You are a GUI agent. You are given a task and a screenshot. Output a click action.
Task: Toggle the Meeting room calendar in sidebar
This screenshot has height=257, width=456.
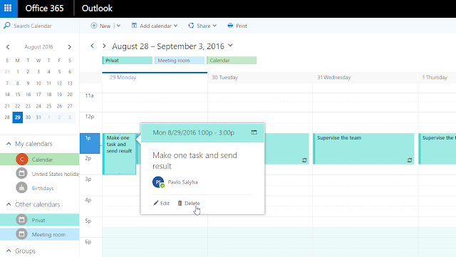point(40,234)
